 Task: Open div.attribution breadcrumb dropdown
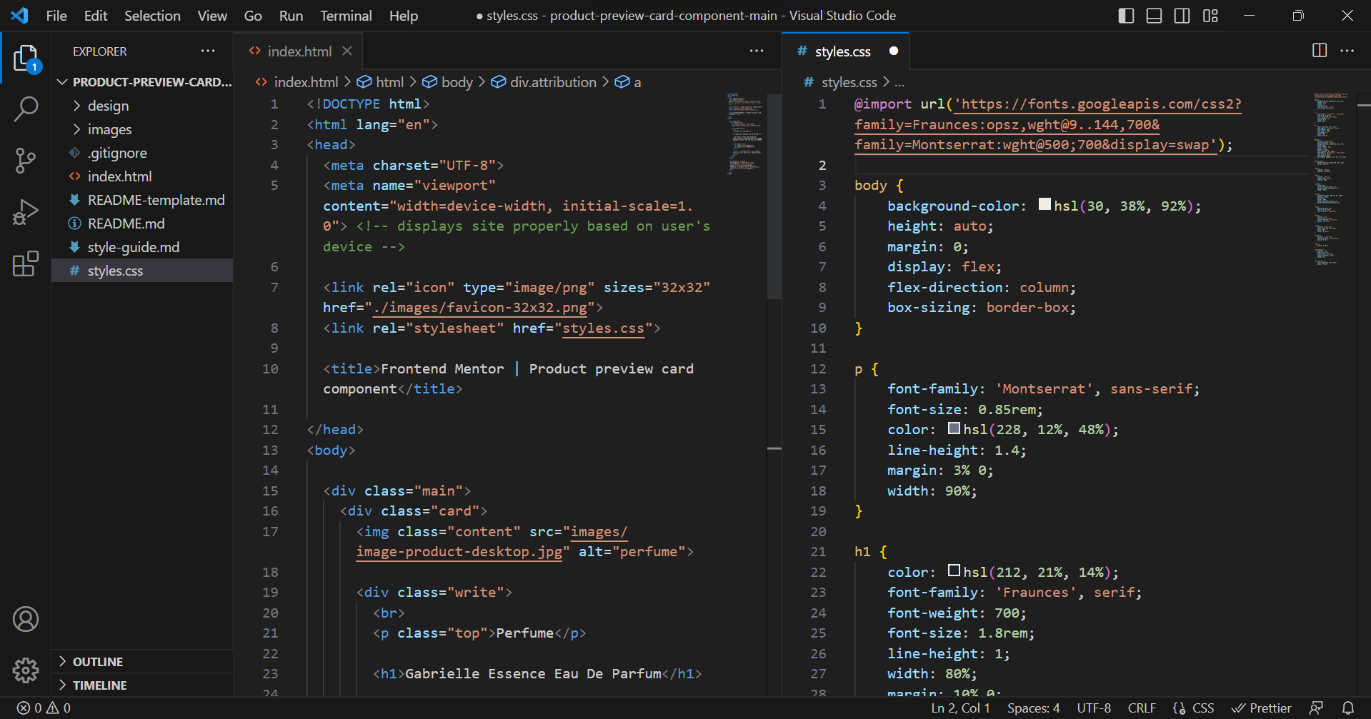(544, 82)
